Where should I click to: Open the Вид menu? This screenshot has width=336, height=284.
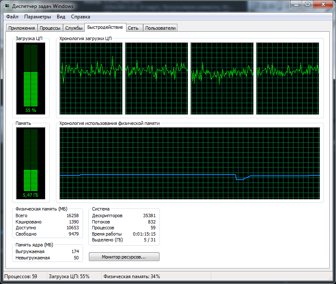(x=61, y=17)
